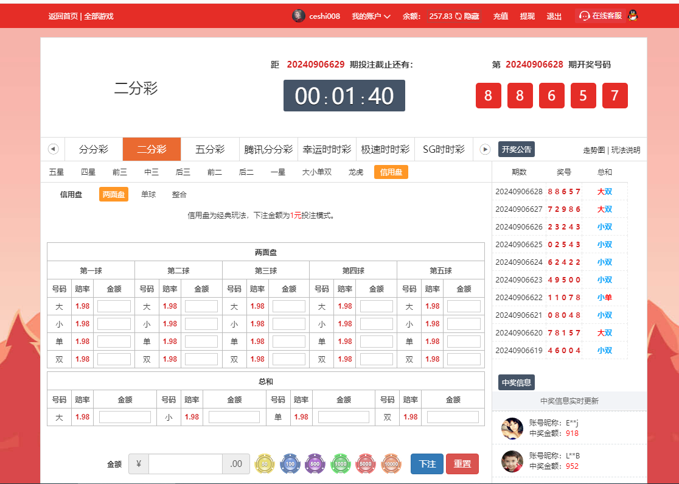Open the 后二 play type
679x484 pixels.
[246, 172]
